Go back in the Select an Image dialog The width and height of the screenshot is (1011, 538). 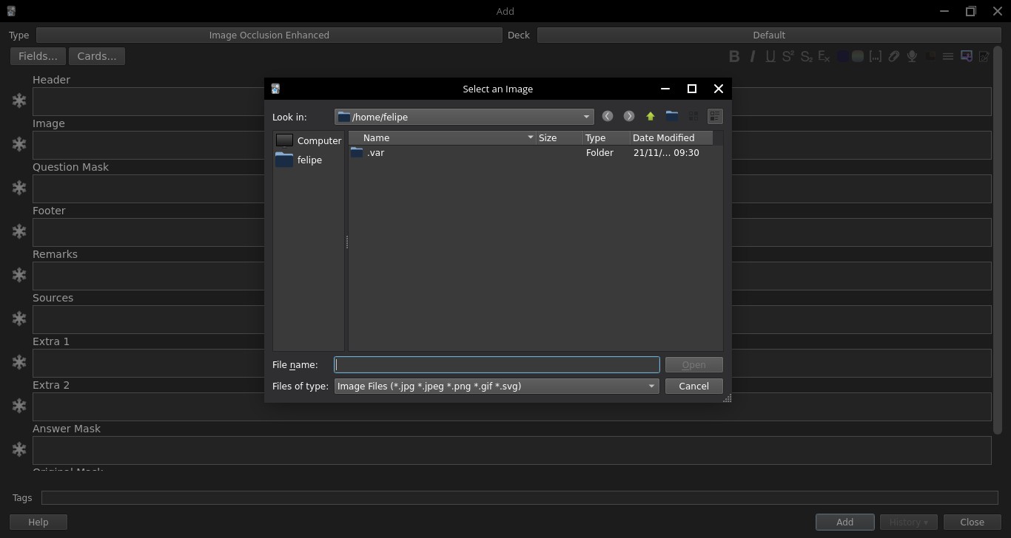point(608,116)
